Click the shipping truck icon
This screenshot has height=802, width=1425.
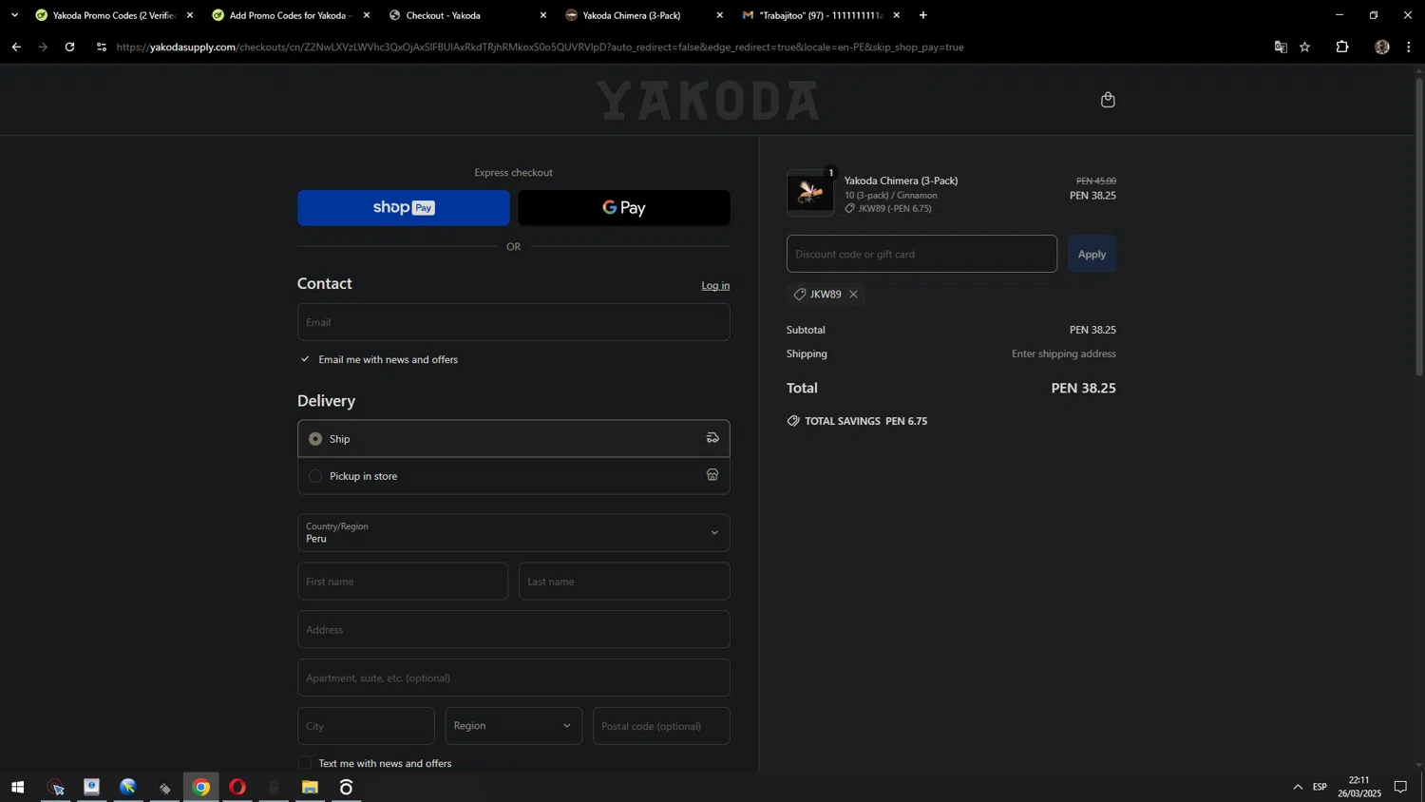[x=712, y=438]
